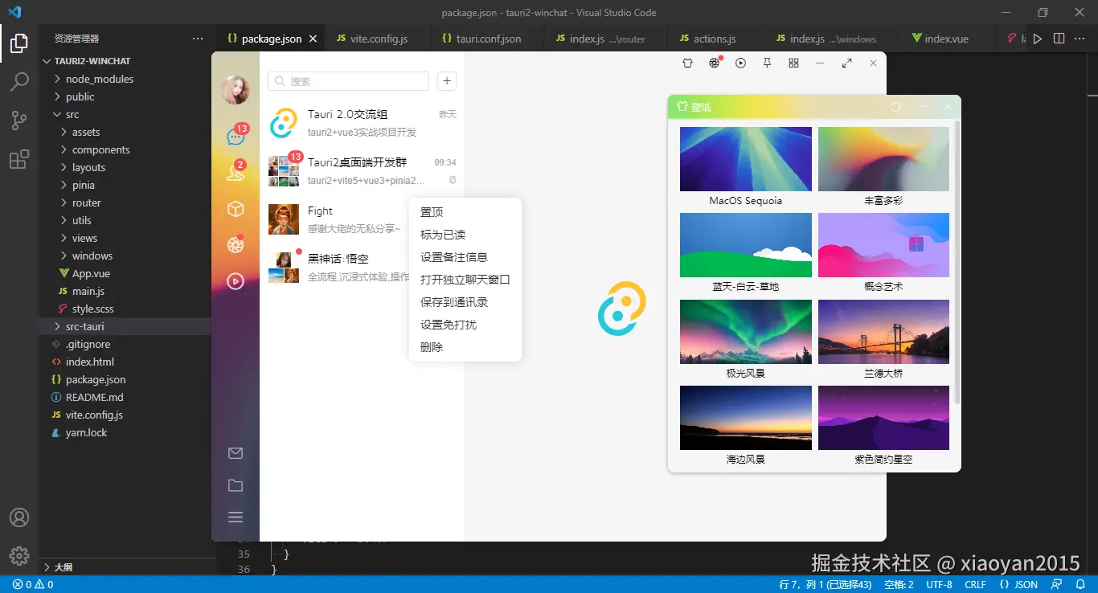
Task: Click the video play icon in the chat sidebar
Action: pyautogui.click(x=235, y=280)
